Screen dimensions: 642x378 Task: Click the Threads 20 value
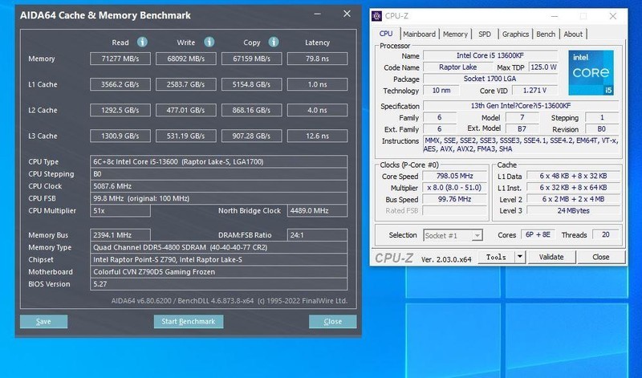click(606, 234)
